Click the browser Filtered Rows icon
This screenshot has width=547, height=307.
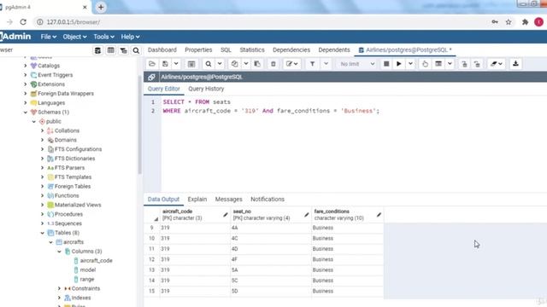(123, 50)
